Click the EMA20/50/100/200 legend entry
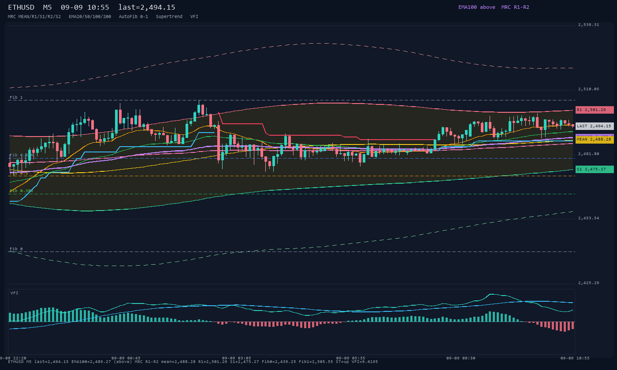This screenshot has height=370, width=617. click(90, 17)
